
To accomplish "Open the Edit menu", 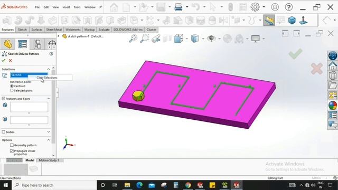I will (x=46, y=7).
